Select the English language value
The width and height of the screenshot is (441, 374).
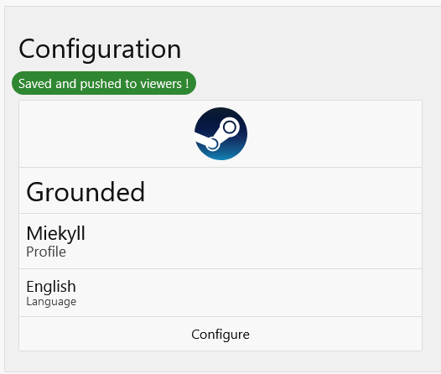click(x=51, y=287)
